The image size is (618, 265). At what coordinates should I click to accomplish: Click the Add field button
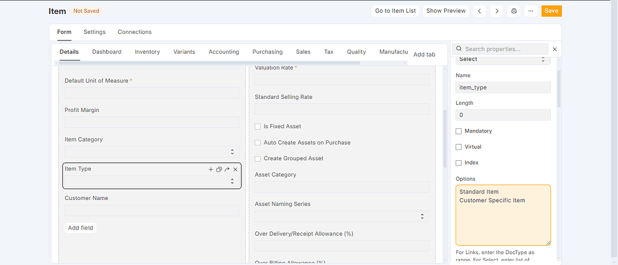80,228
